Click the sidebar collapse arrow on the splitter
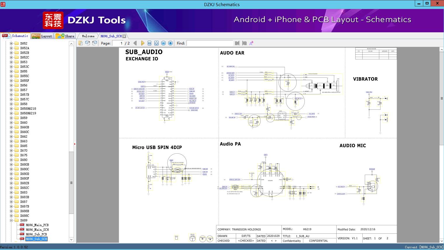This screenshot has width=444, height=250. pos(75,144)
